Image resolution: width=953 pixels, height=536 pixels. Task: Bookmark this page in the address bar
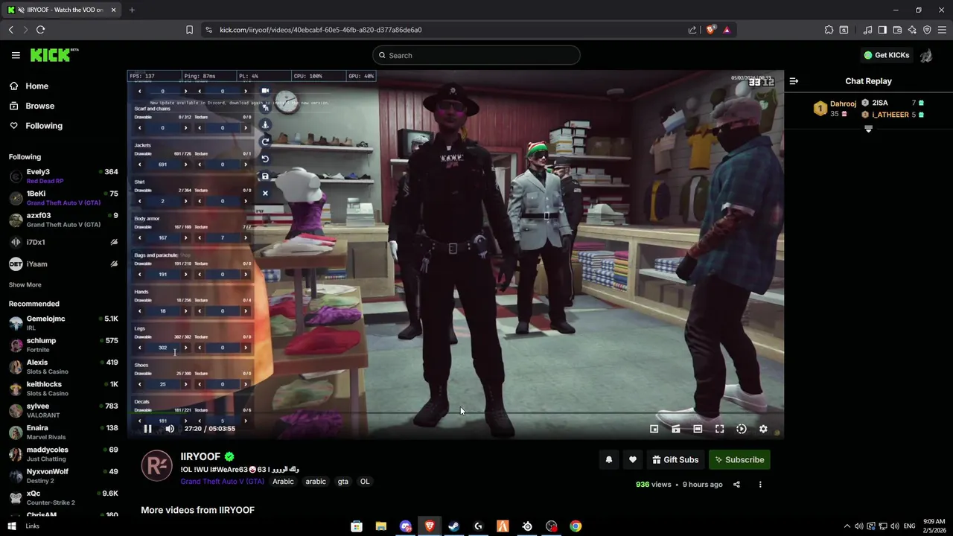pos(189,30)
